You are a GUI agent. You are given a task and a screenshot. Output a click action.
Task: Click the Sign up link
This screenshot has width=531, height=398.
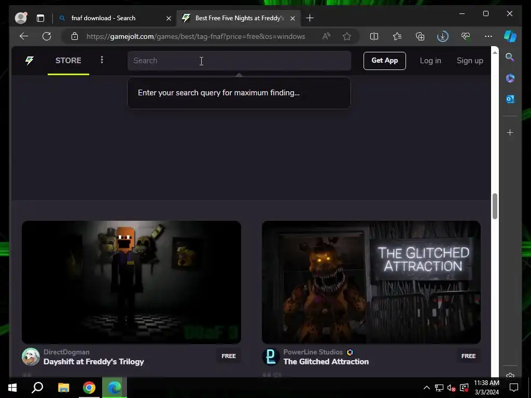[x=470, y=61]
